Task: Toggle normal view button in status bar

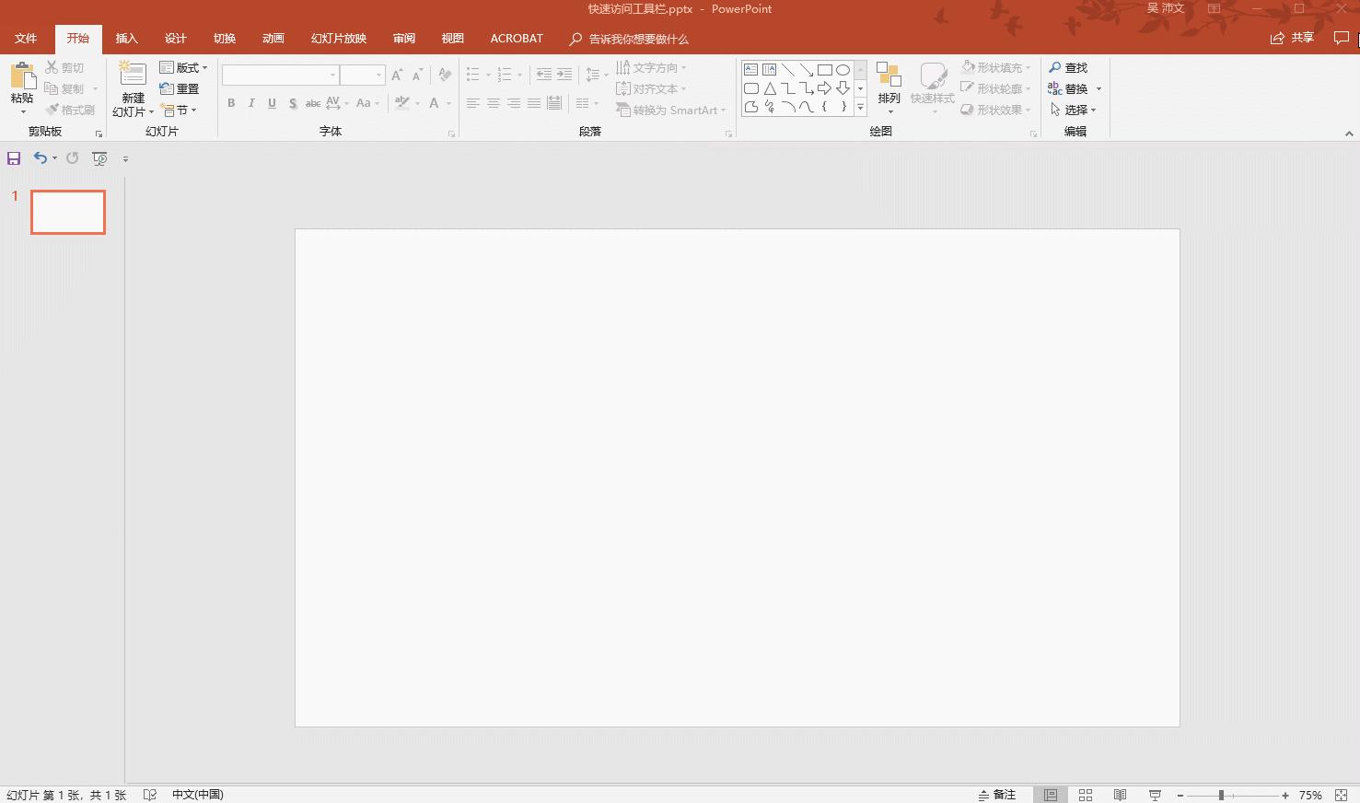Action: click(x=1051, y=795)
